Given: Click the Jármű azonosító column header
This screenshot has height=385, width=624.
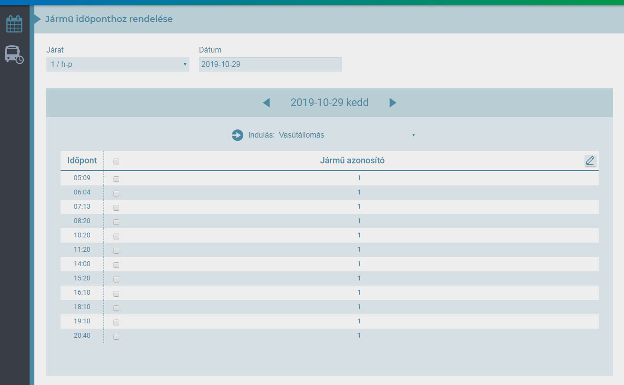Looking at the screenshot, I should (x=352, y=160).
